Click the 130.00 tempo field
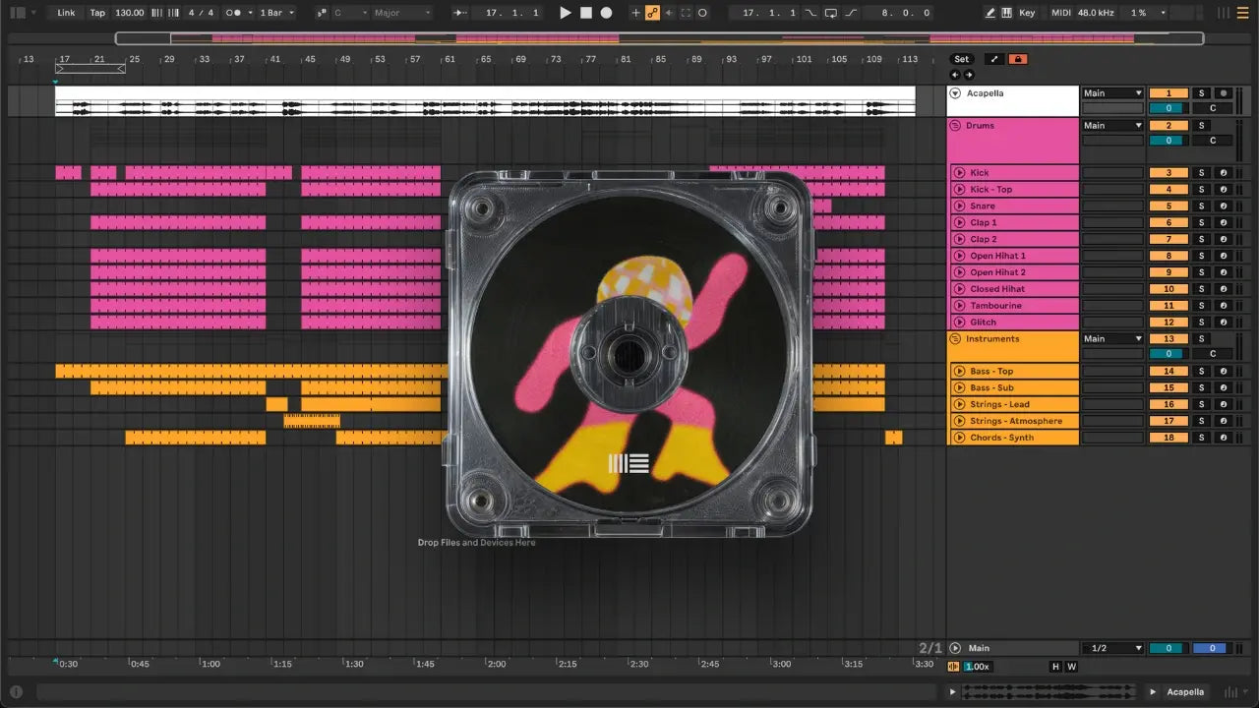1259x708 pixels. point(129,13)
